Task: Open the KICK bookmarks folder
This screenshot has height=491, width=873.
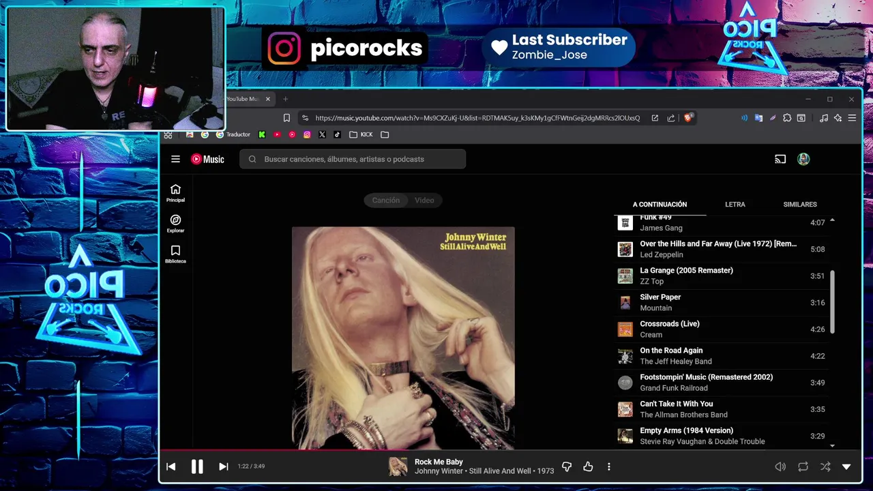Action: (x=361, y=134)
